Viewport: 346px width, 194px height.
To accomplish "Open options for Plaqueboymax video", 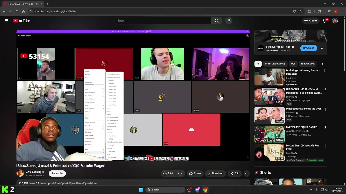I will [325, 109].
